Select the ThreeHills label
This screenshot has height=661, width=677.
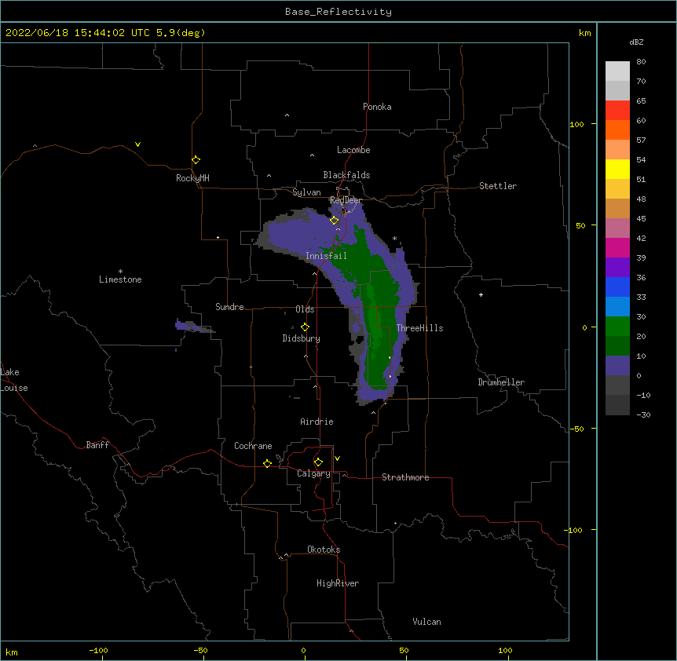coord(419,328)
